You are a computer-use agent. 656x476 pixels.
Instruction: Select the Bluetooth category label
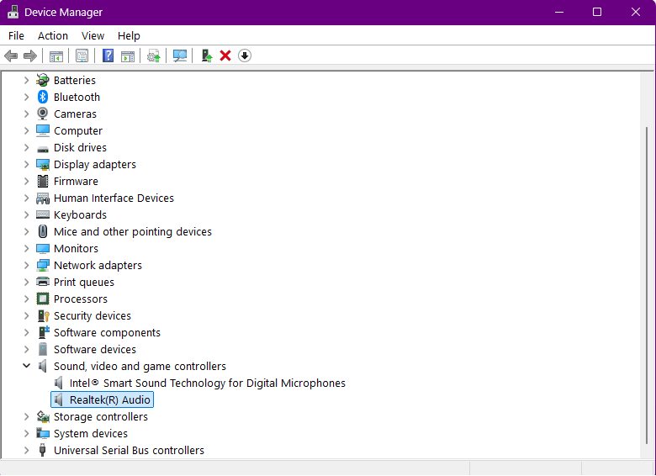click(x=77, y=97)
